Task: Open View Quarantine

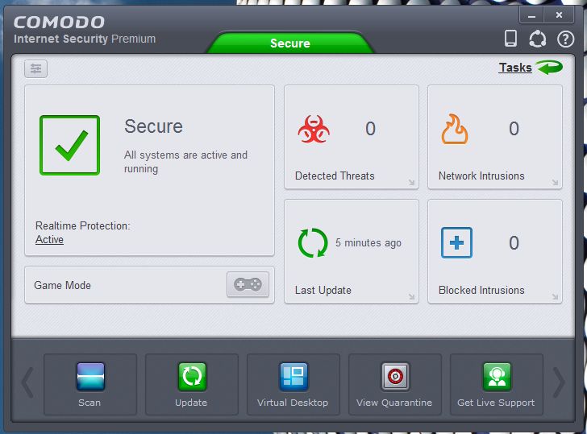Action: point(395,384)
